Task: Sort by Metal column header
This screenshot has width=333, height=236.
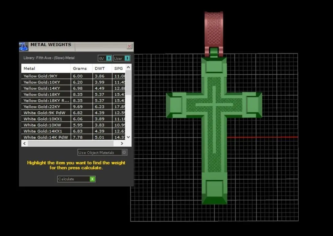Action: tap(46, 68)
